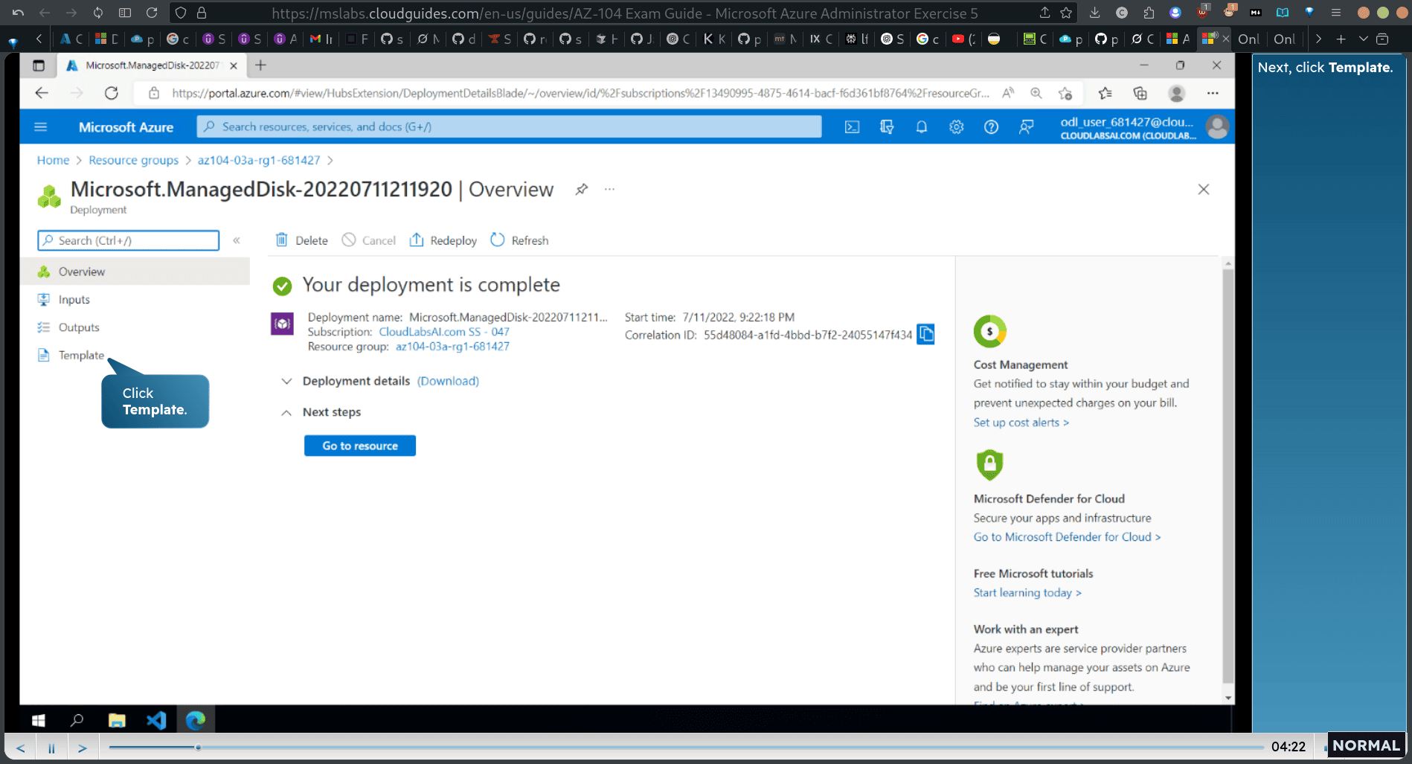The width and height of the screenshot is (1412, 764).
Task: Pin the deployment overview to dashboard
Action: 582,189
